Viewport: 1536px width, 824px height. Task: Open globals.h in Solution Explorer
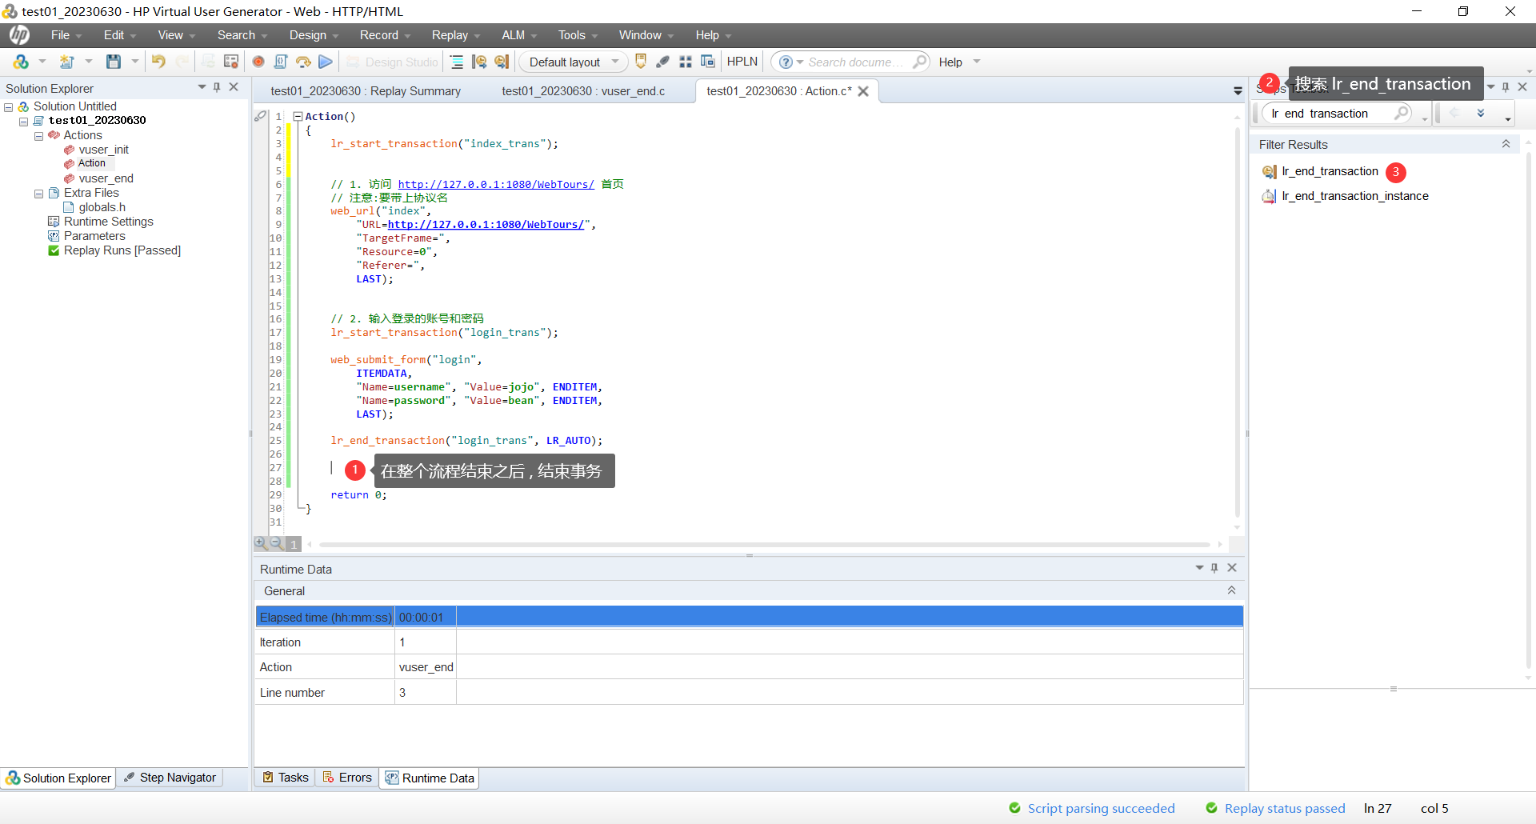tap(102, 207)
